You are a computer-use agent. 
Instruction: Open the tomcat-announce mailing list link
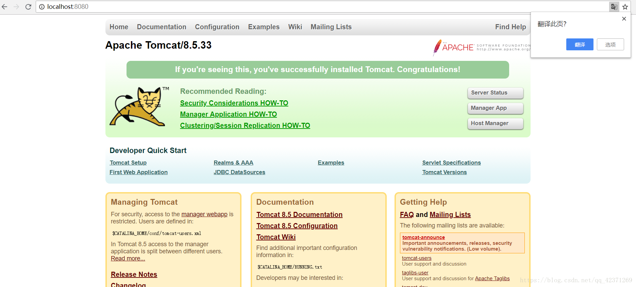click(x=423, y=237)
